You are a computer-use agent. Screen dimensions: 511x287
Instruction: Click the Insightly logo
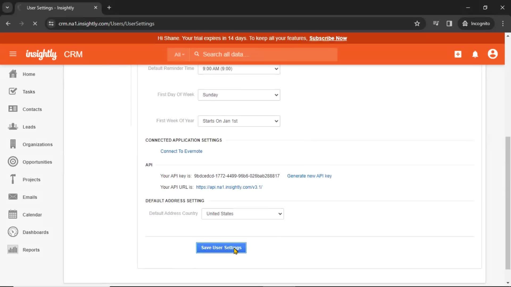[x=41, y=54]
